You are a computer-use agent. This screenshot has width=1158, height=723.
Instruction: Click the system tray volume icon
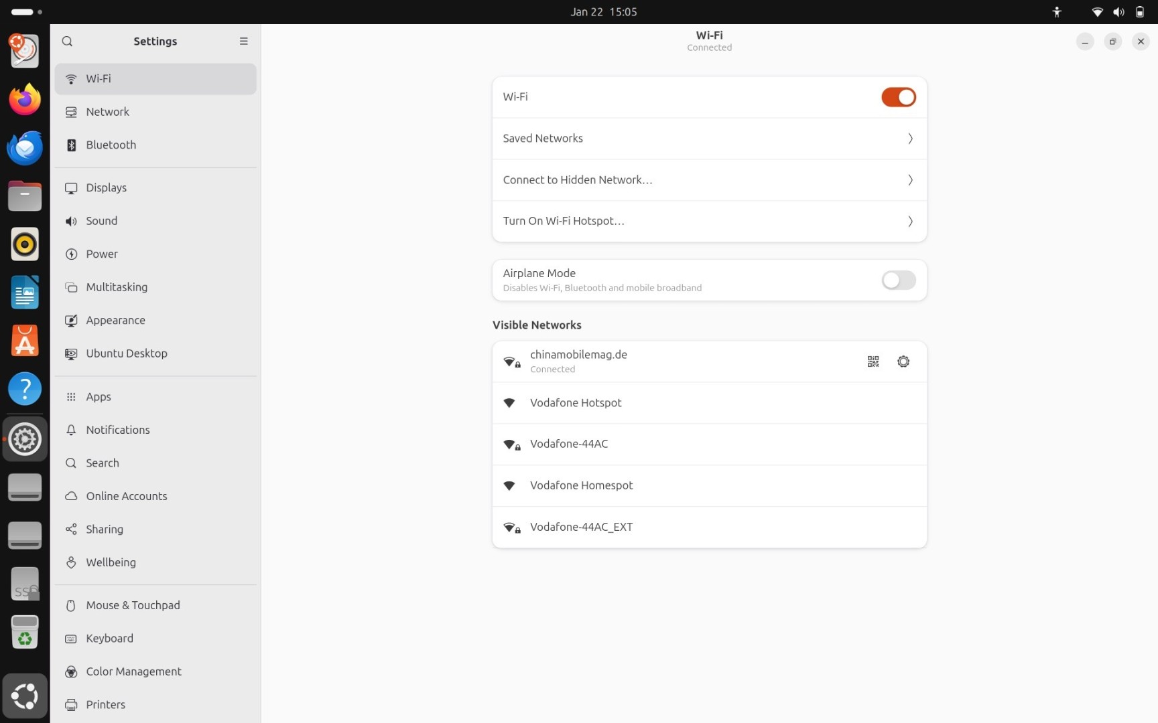[1118, 12]
